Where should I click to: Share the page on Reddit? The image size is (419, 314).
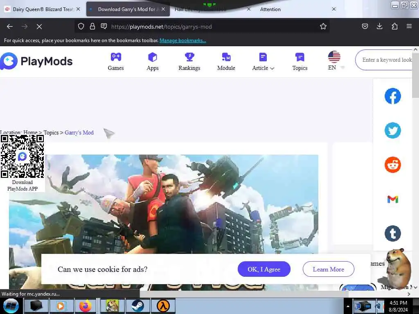[x=392, y=165]
